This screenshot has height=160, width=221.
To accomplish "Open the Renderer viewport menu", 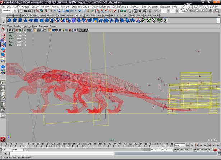I will 43,26.
